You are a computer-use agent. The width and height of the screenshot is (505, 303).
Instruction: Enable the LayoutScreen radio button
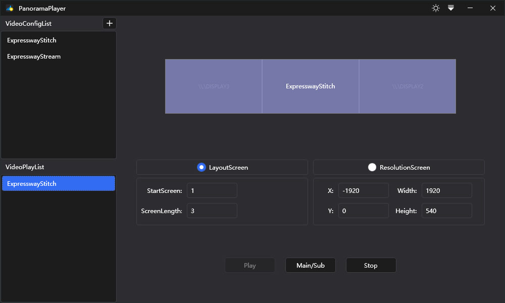[201, 167]
